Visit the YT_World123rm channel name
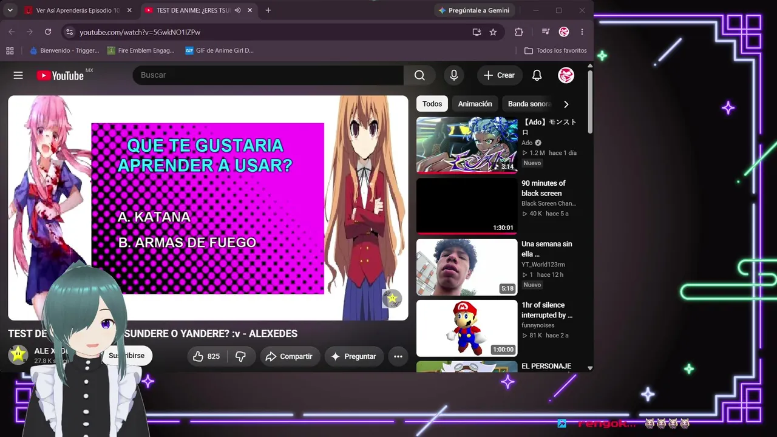Screen dimensions: 777x437 (543, 265)
